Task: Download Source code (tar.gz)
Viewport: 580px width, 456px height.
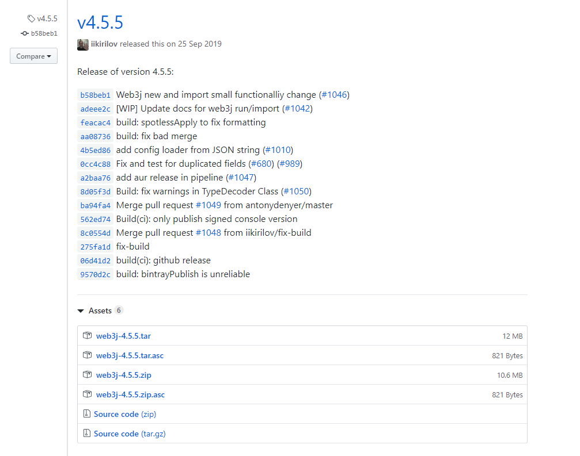Action: pyautogui.click(x=130, y=434)
